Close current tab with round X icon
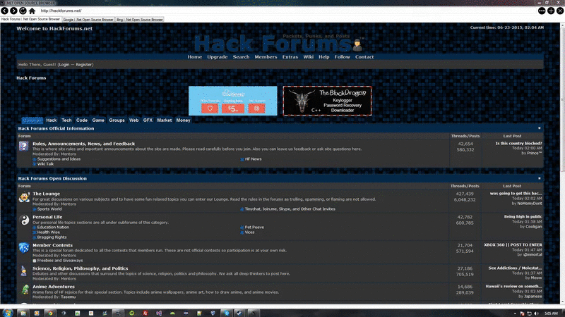The image size is (565, 317). [x=560, y=11]
